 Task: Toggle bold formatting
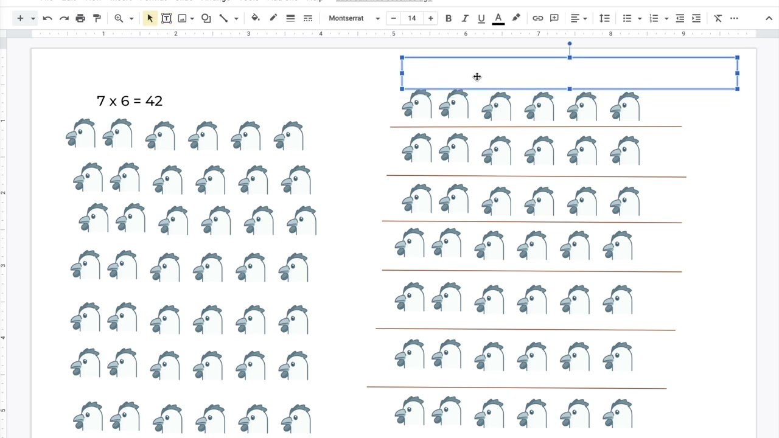tap(449, 18)
